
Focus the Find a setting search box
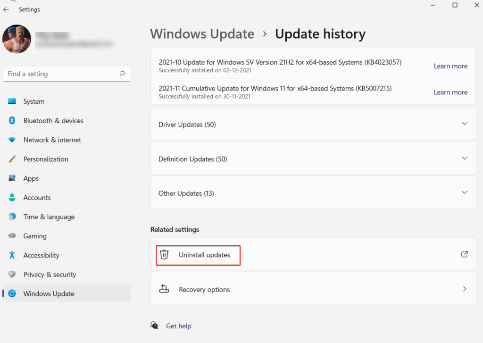pos(67,74)
